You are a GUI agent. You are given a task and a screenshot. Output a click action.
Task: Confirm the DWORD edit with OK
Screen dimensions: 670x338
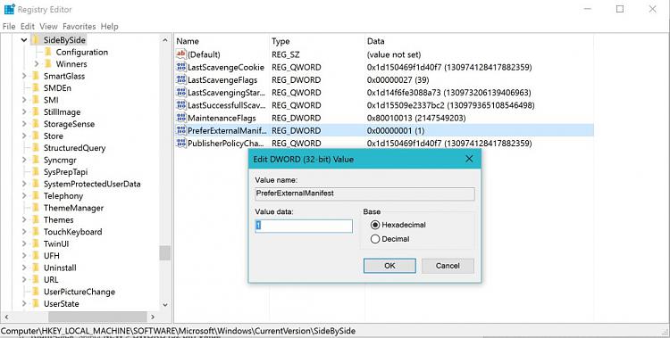tap(389, 266)
